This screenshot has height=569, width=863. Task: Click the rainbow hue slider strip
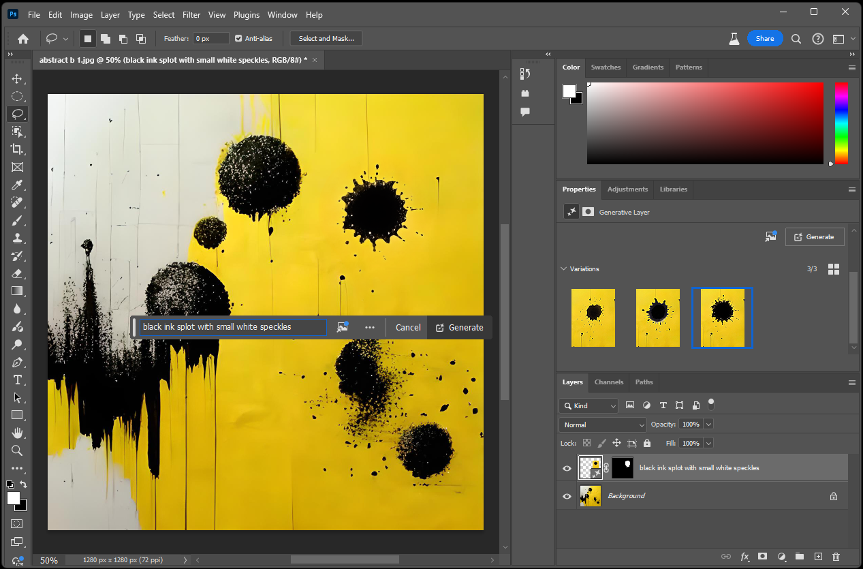[841, 123]
